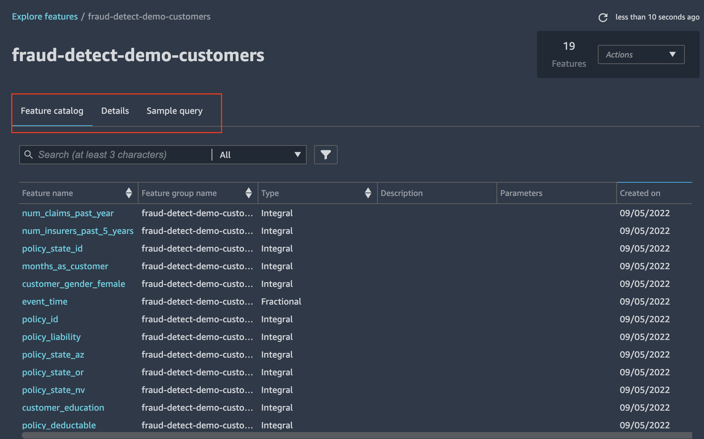Open the Actions dropdown menu

[x=641, y=55]
